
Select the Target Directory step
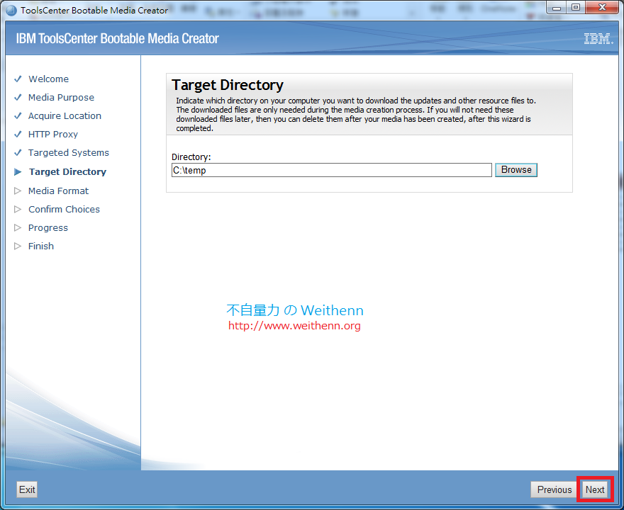pyautogui.click(x=67, y=171)
